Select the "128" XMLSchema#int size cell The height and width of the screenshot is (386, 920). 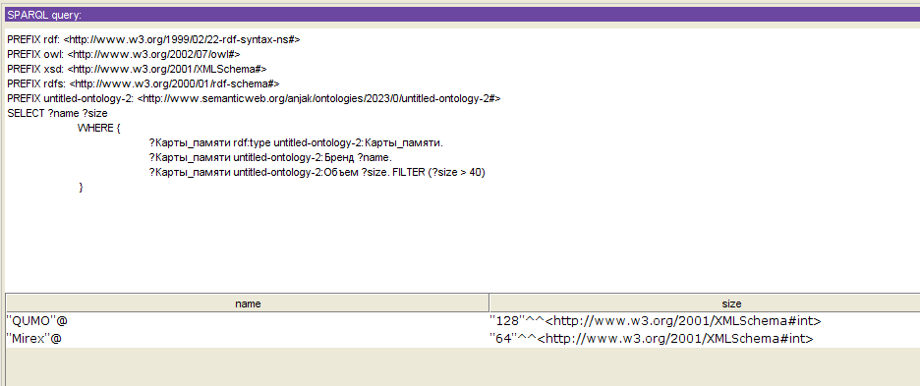705,321
